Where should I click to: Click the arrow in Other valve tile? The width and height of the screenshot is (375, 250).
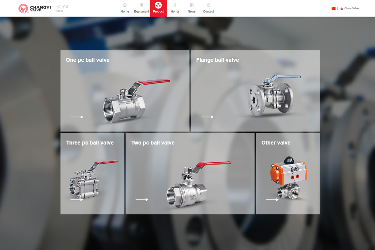[272, 200]
